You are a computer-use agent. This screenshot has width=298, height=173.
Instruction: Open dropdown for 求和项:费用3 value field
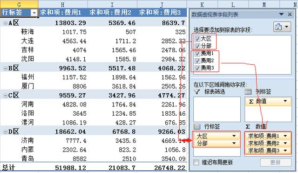click(x=285, y=151)
